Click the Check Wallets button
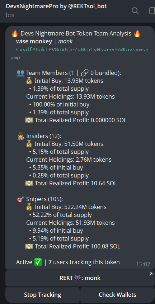This screenshot has width=155, height=304. click(x=117, y=295)
